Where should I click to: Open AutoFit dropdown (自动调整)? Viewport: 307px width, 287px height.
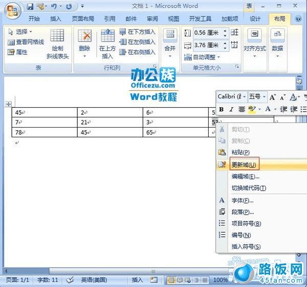[x=202, y=57]
